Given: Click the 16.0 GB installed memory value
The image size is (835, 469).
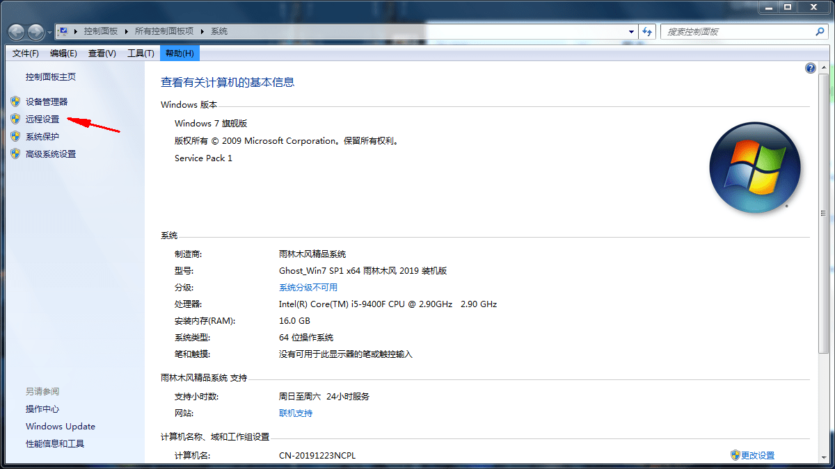Looking at the screenshot, I should [294, 321].
